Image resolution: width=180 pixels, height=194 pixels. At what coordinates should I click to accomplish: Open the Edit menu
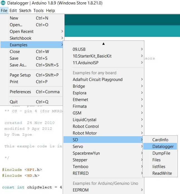coord(13,11)
